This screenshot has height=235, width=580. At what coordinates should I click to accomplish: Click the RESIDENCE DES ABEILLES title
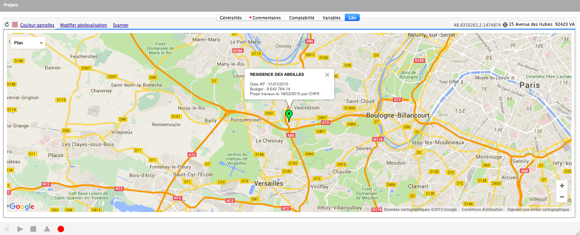point(277,74)
